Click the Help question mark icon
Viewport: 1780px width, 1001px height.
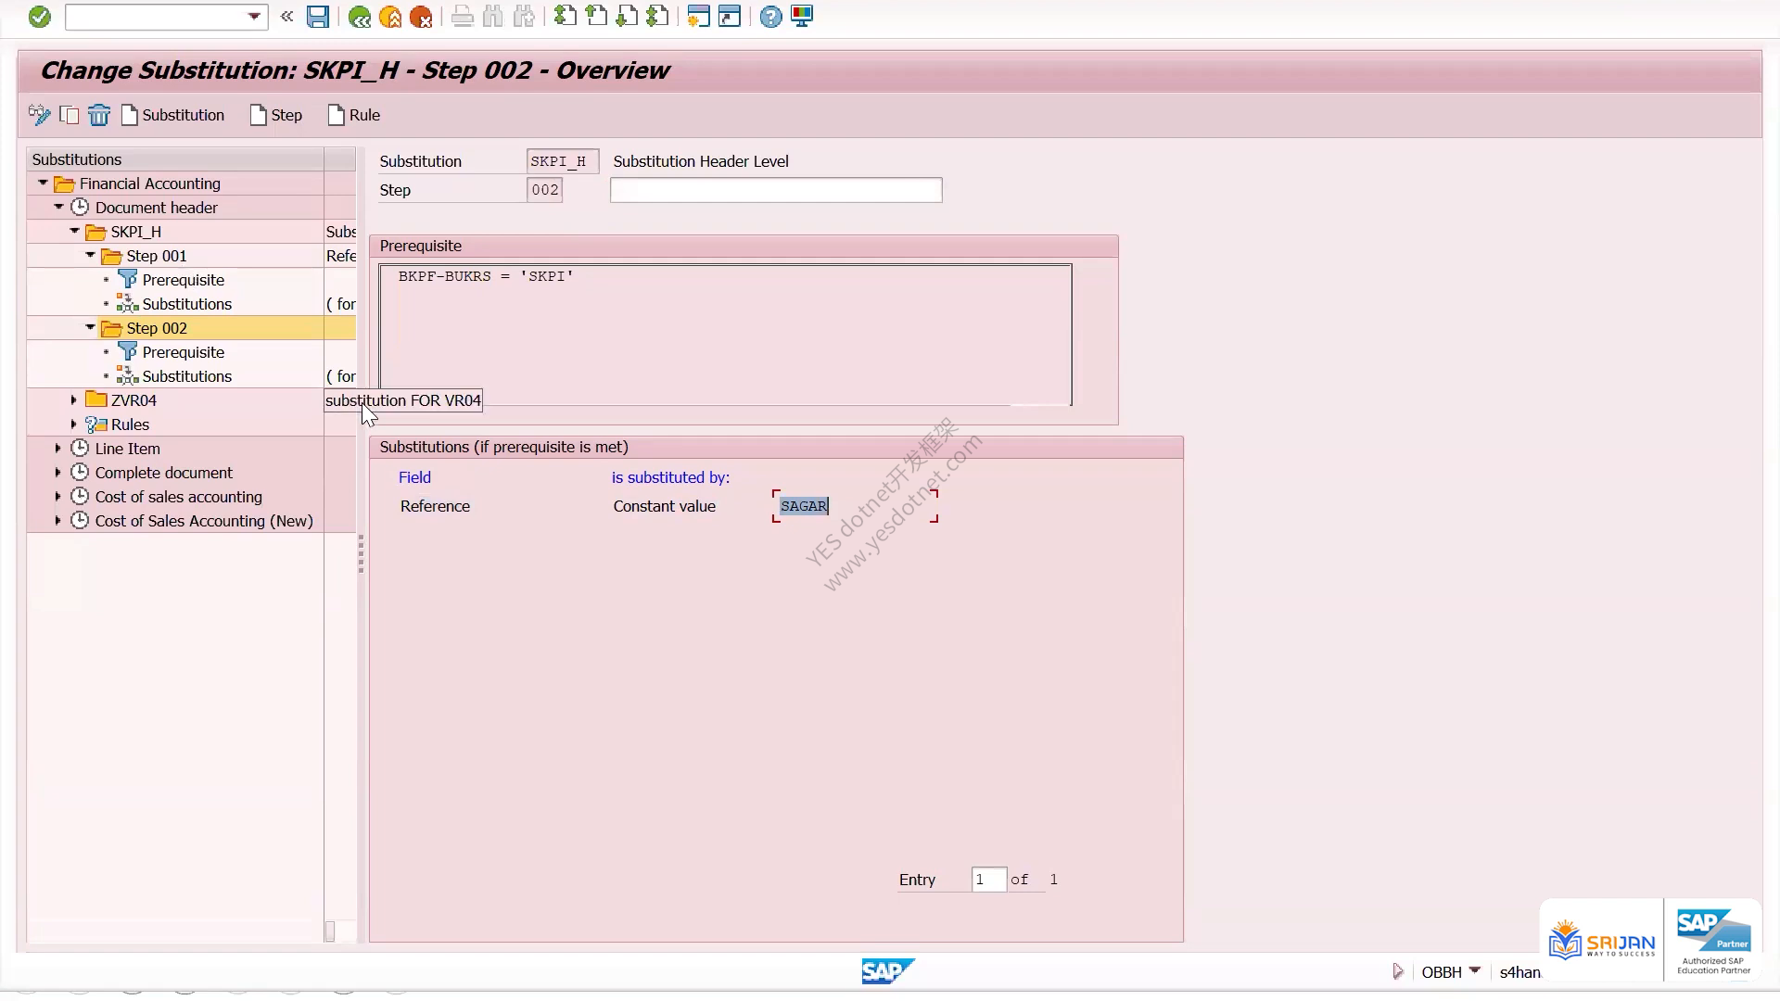[x=770, y=17]
